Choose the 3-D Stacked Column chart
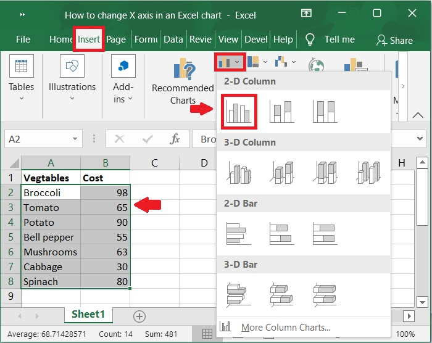The image size is (432, 343). (x=282, y=173)
